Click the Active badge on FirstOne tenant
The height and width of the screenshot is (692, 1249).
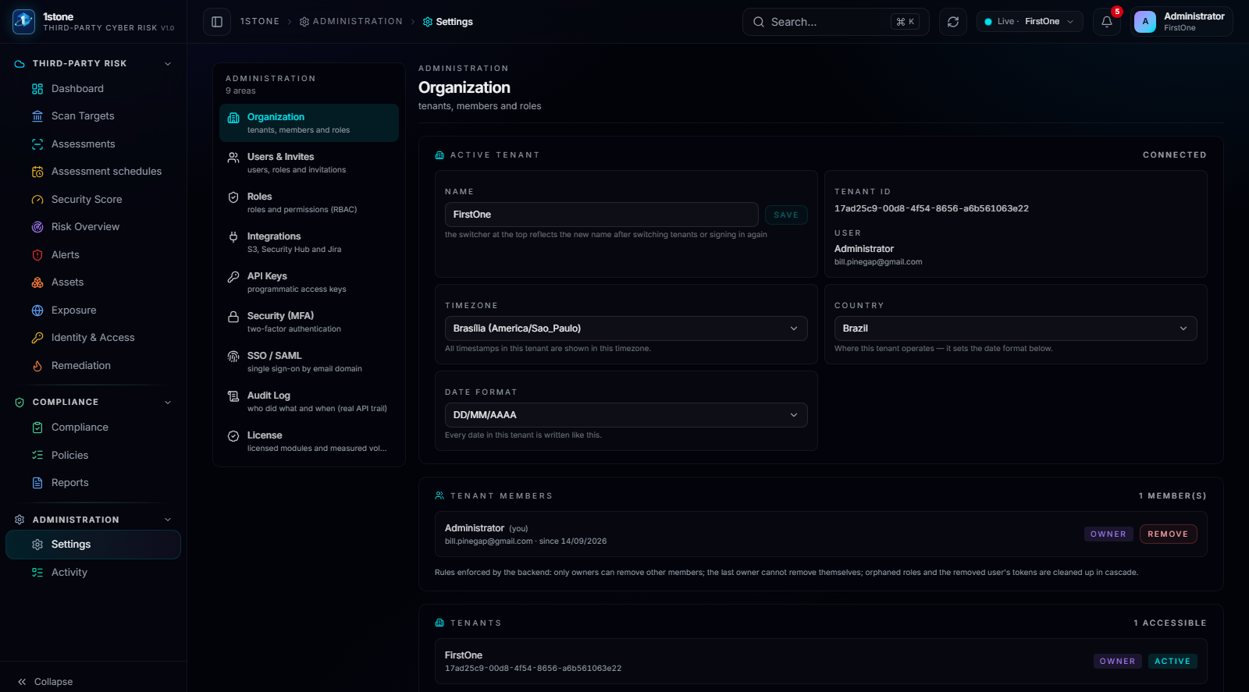[1172, 662]
